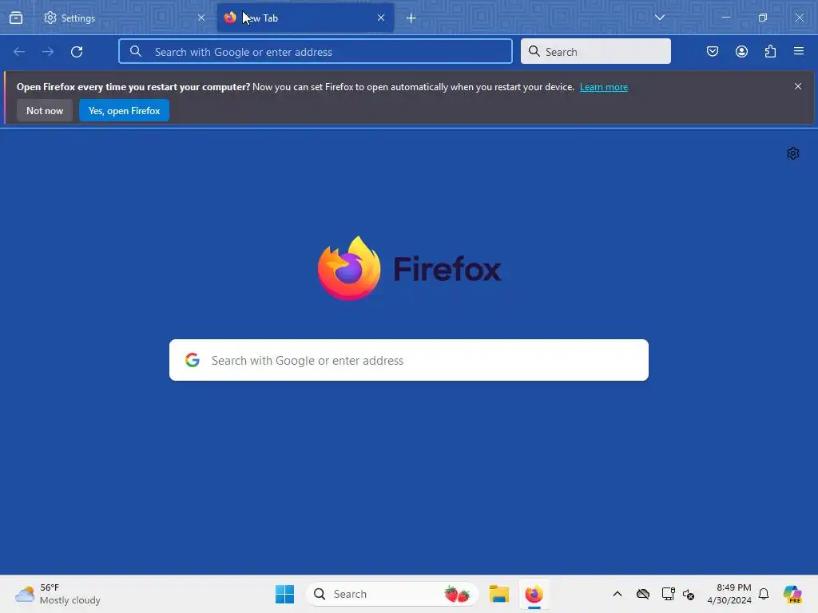Screen dimensions: 818x613
Task: Open the Firefox account menu
Action: [x=741, y=51]
